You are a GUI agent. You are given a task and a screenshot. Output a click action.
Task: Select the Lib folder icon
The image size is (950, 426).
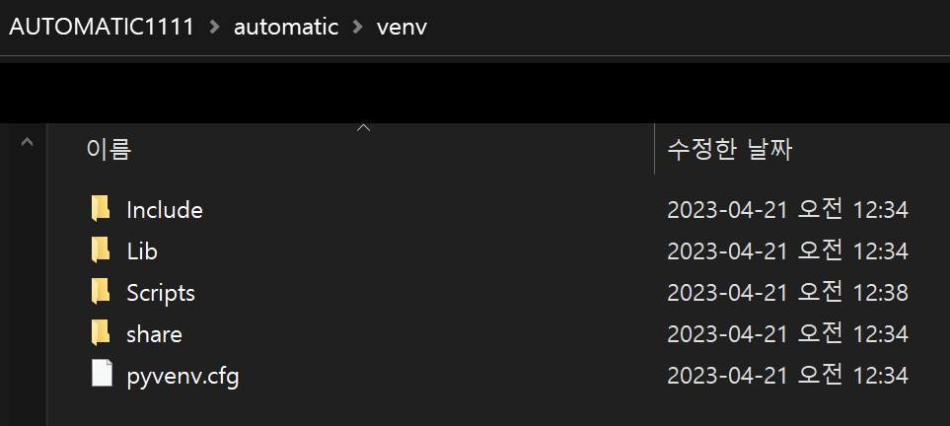[101, 250]
